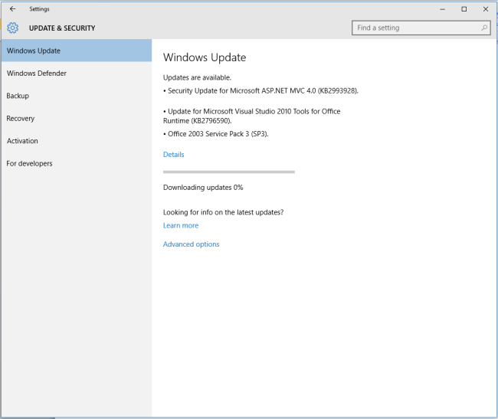Screen dimensions: 498x419
Task: Click the download progress bar
Action: point(229,172)
